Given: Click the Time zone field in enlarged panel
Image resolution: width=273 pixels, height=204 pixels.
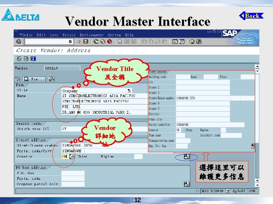Looking at the screenshot, I should (x=180, y=135).
